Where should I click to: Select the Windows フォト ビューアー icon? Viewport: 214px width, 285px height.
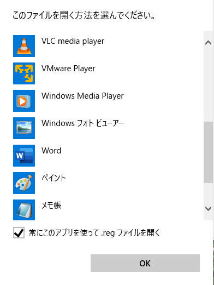pos(24,128)
